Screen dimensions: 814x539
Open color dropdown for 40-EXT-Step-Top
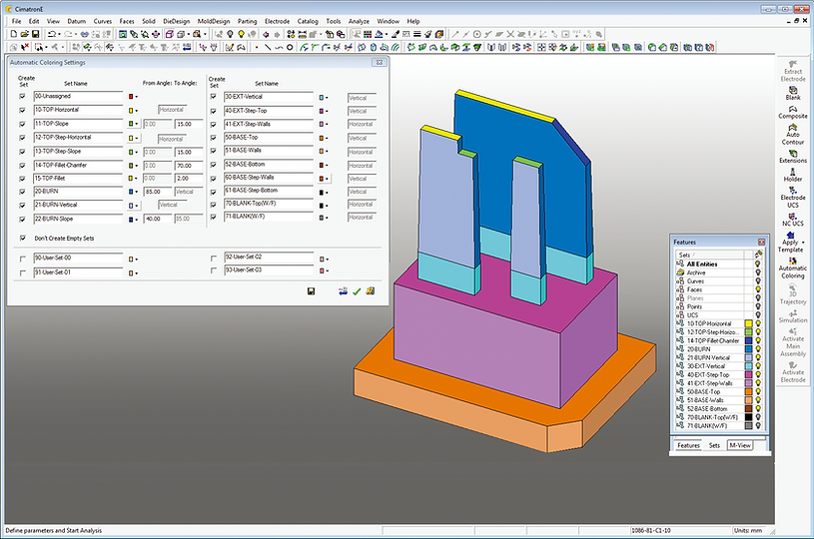point(327,111)
